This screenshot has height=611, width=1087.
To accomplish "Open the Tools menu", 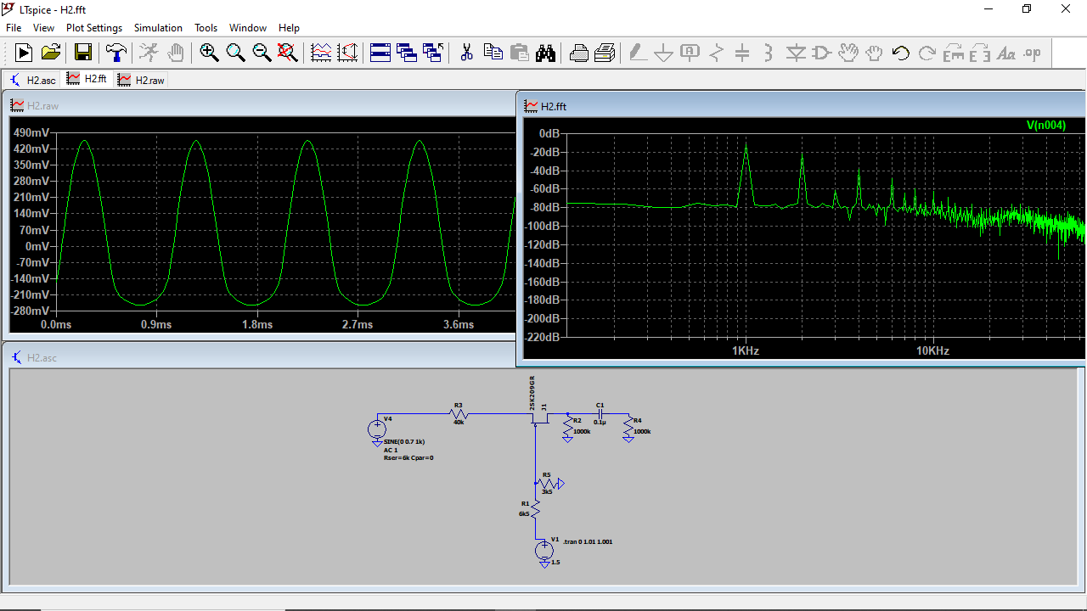I will (206, 28).
